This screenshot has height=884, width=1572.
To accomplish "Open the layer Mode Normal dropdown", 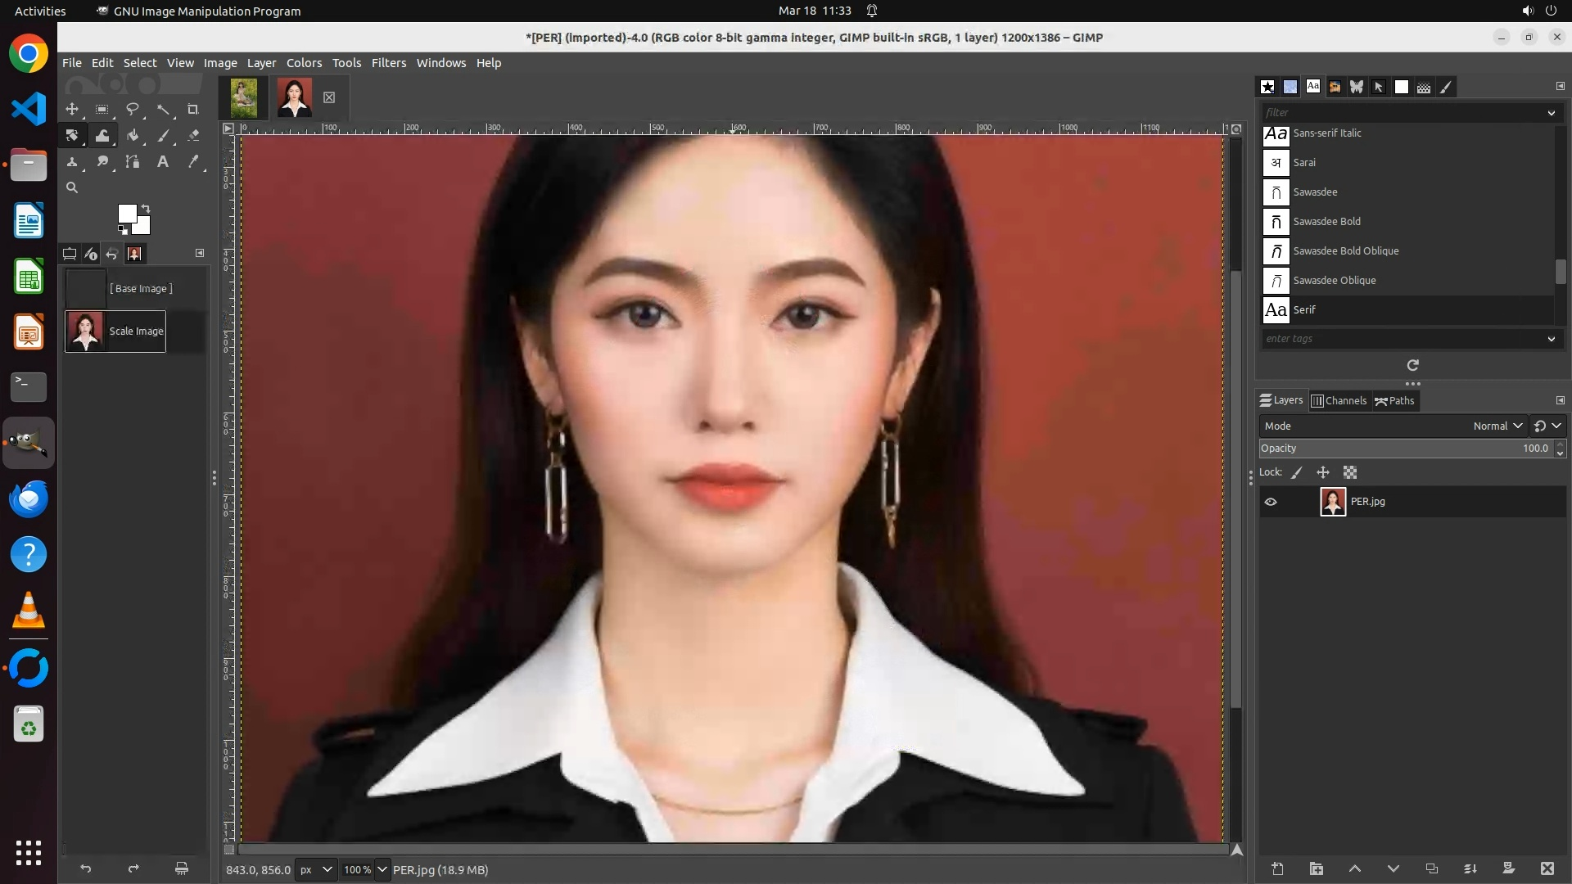I will pos(1497,426).
